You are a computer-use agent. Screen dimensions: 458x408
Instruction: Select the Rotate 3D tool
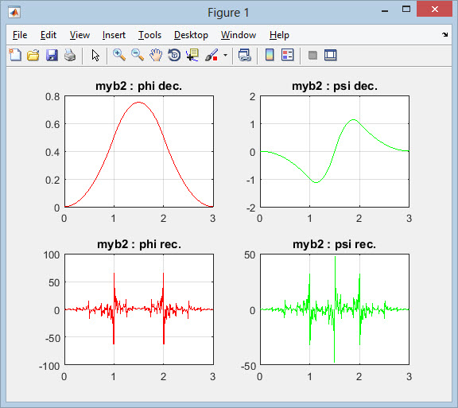(174, 55)
